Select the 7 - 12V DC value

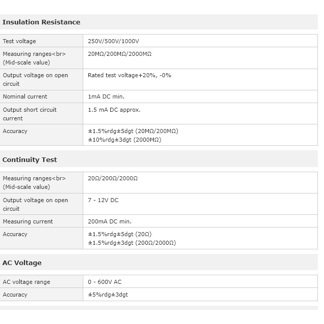click(x=103, y=200)
